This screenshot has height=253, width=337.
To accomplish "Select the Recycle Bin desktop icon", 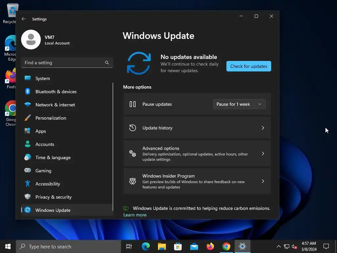I will (10, 14).
